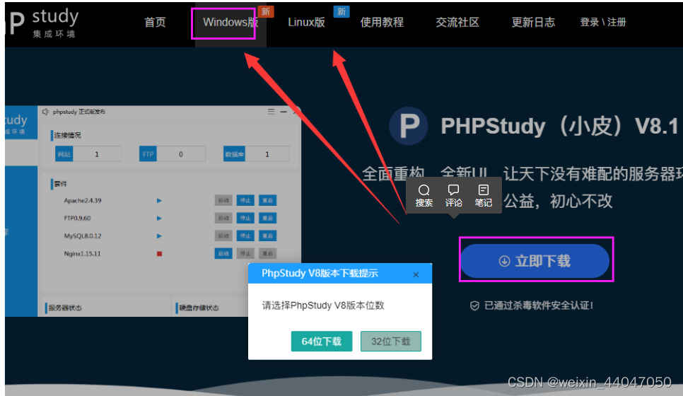The image size is (683, 396).
Task: Open the 首页 home nav item
Action: [x=155, y=22]
